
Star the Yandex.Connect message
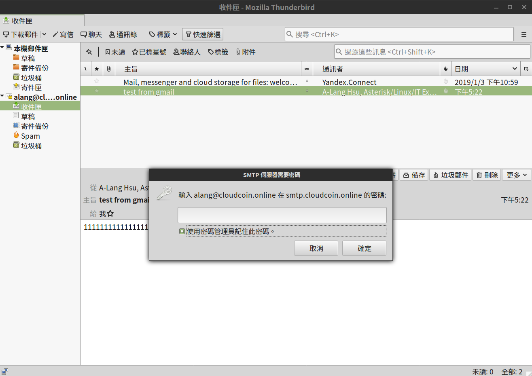(97, 81)
